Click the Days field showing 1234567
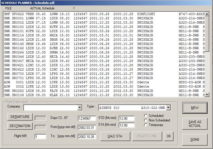213x149 pixels. [87, 118]
